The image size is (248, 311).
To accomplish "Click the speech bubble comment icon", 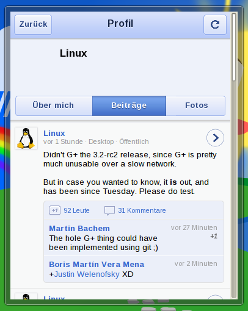I will click(x=109, y=210).
